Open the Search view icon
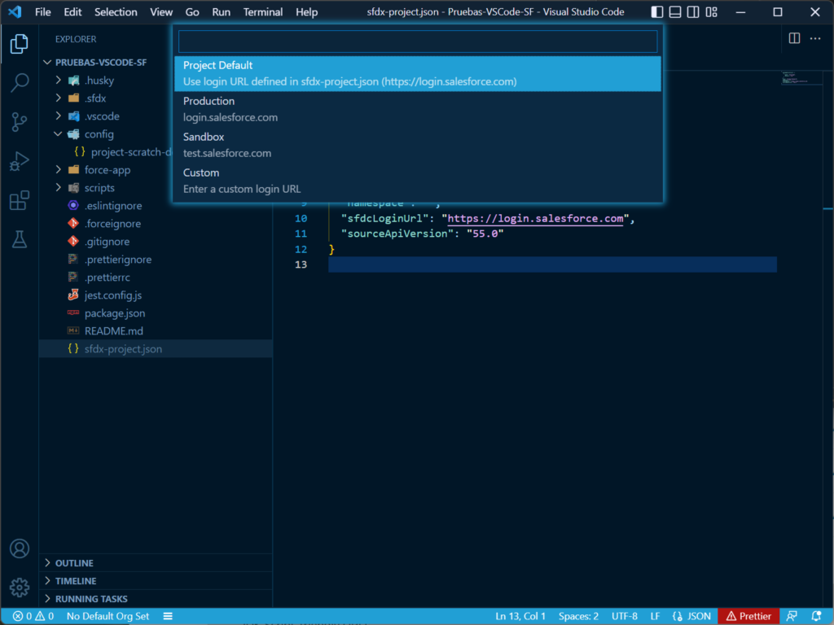834x625 pixels. [x=20, y=82]
